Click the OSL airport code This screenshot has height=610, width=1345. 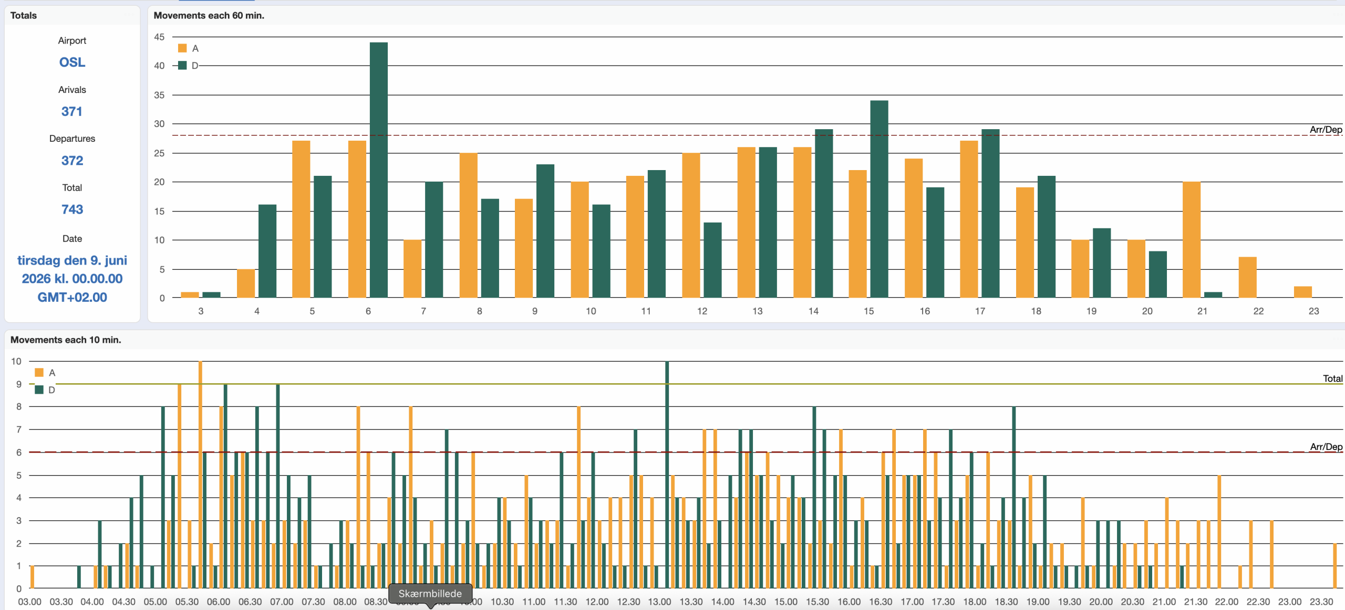pos(72,62)
